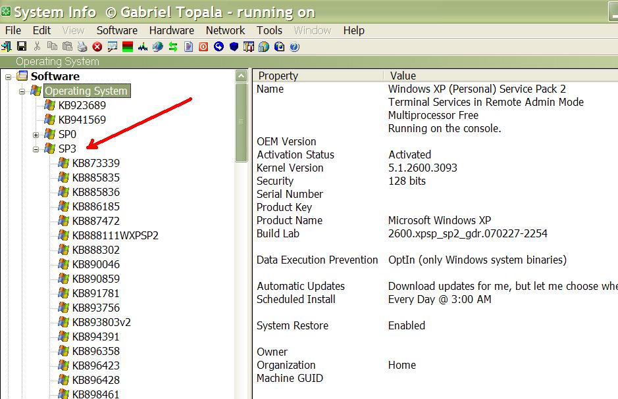
Task: Click the blue question mark help icon
Action: tap(294, 47)
